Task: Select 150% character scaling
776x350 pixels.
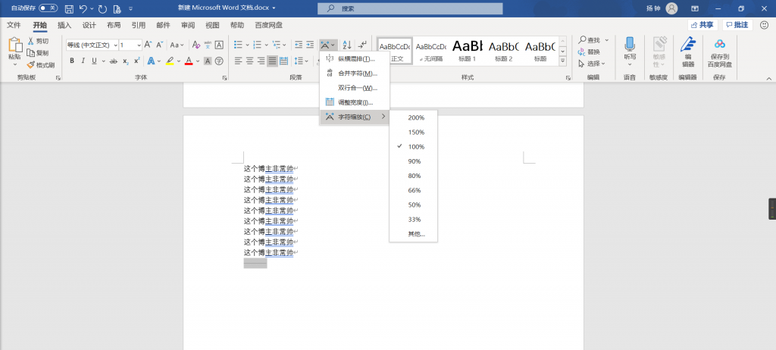Action: tap(413, 132)
